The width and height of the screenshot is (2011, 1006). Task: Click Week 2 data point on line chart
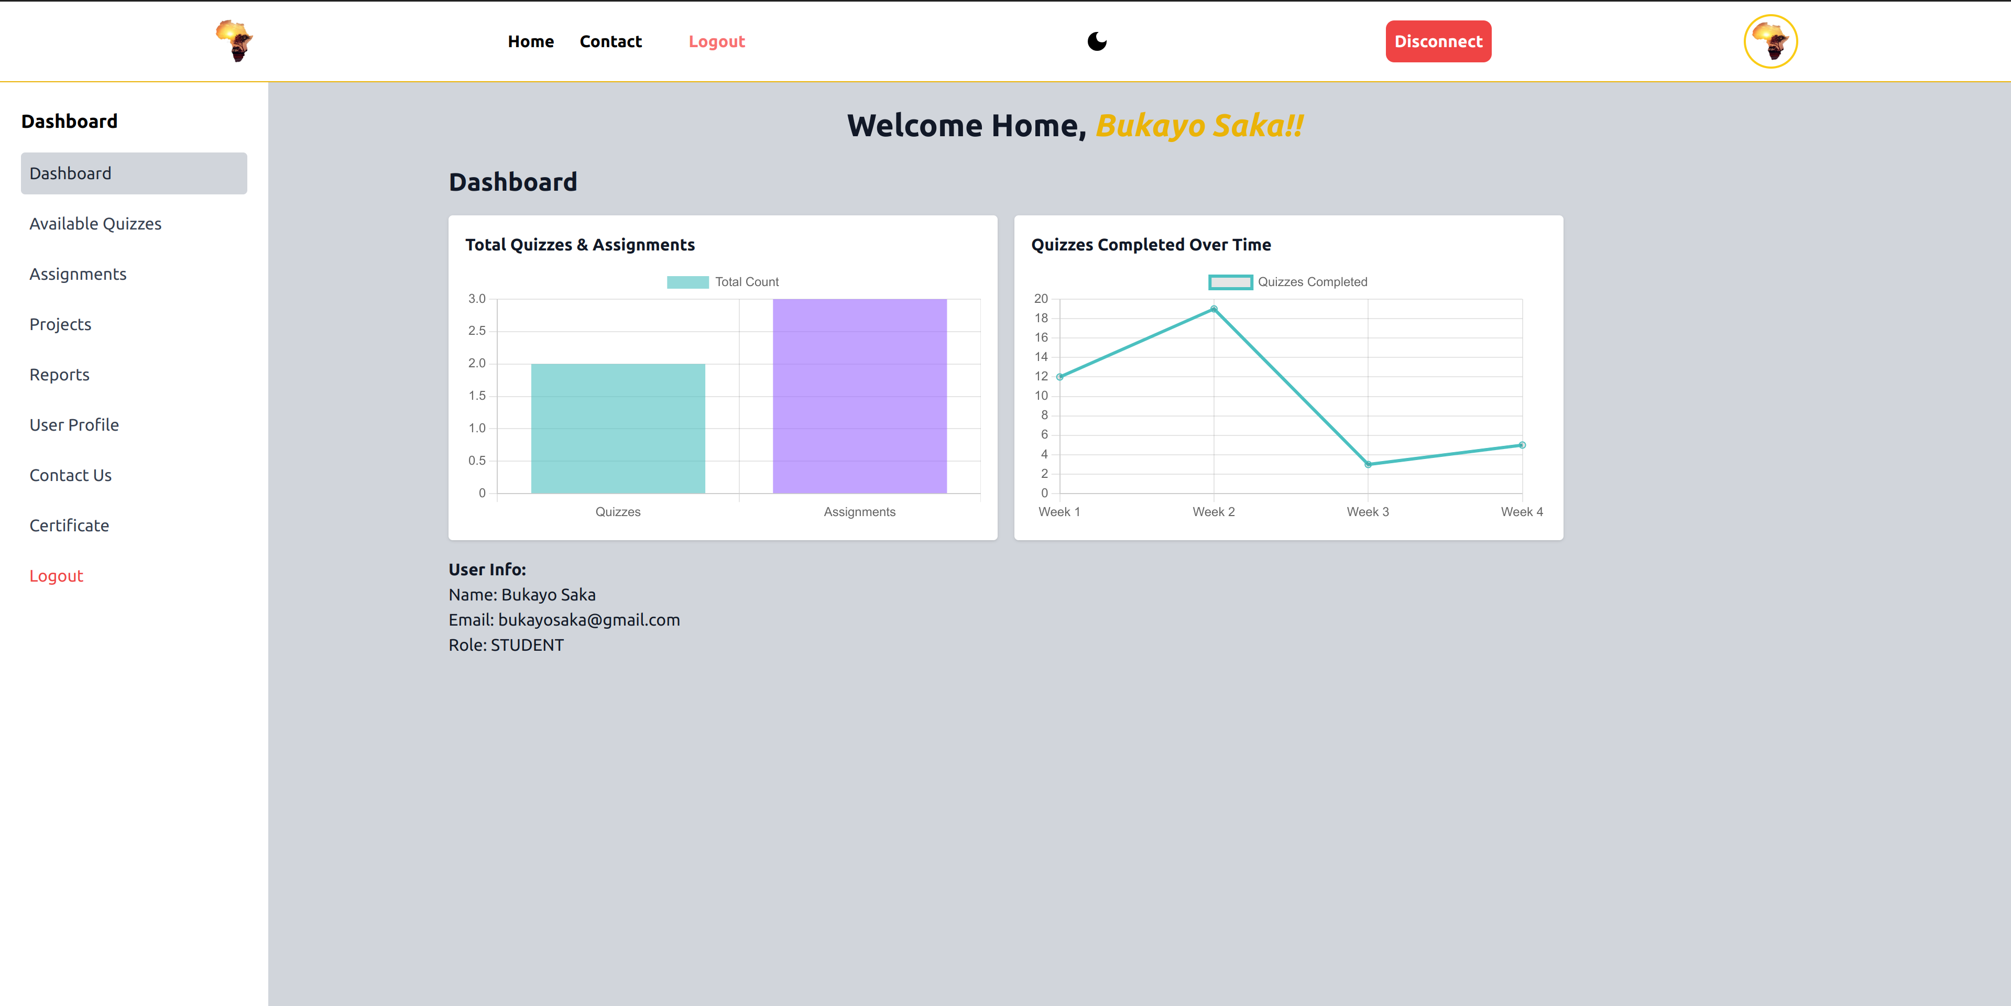(1213, 309)
